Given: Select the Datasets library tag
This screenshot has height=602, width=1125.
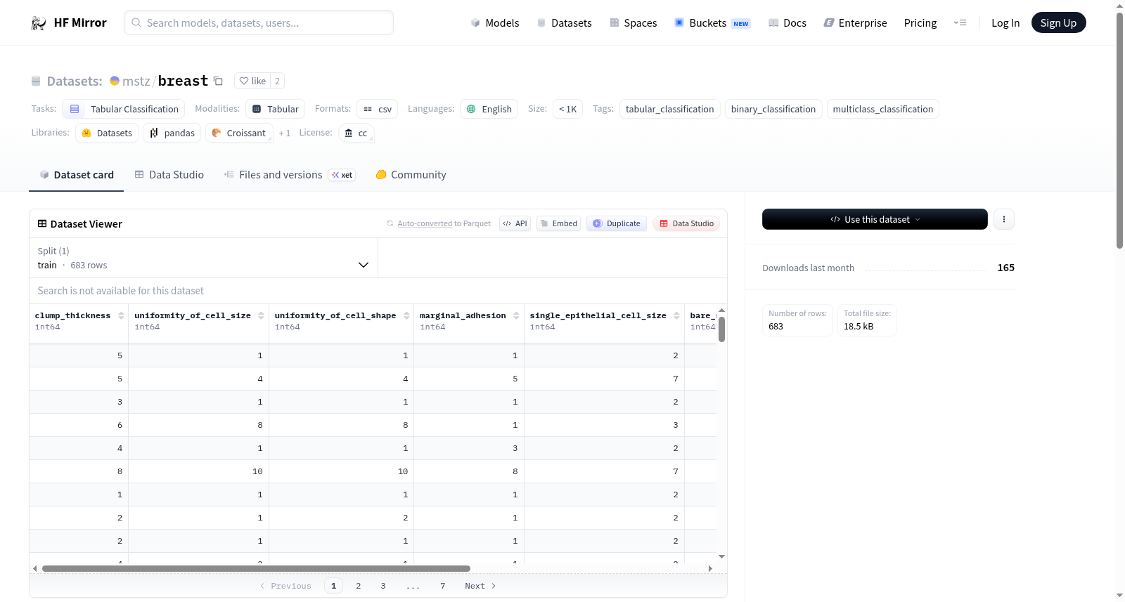Looking at the screenshot, I should (x=107, y=133).
